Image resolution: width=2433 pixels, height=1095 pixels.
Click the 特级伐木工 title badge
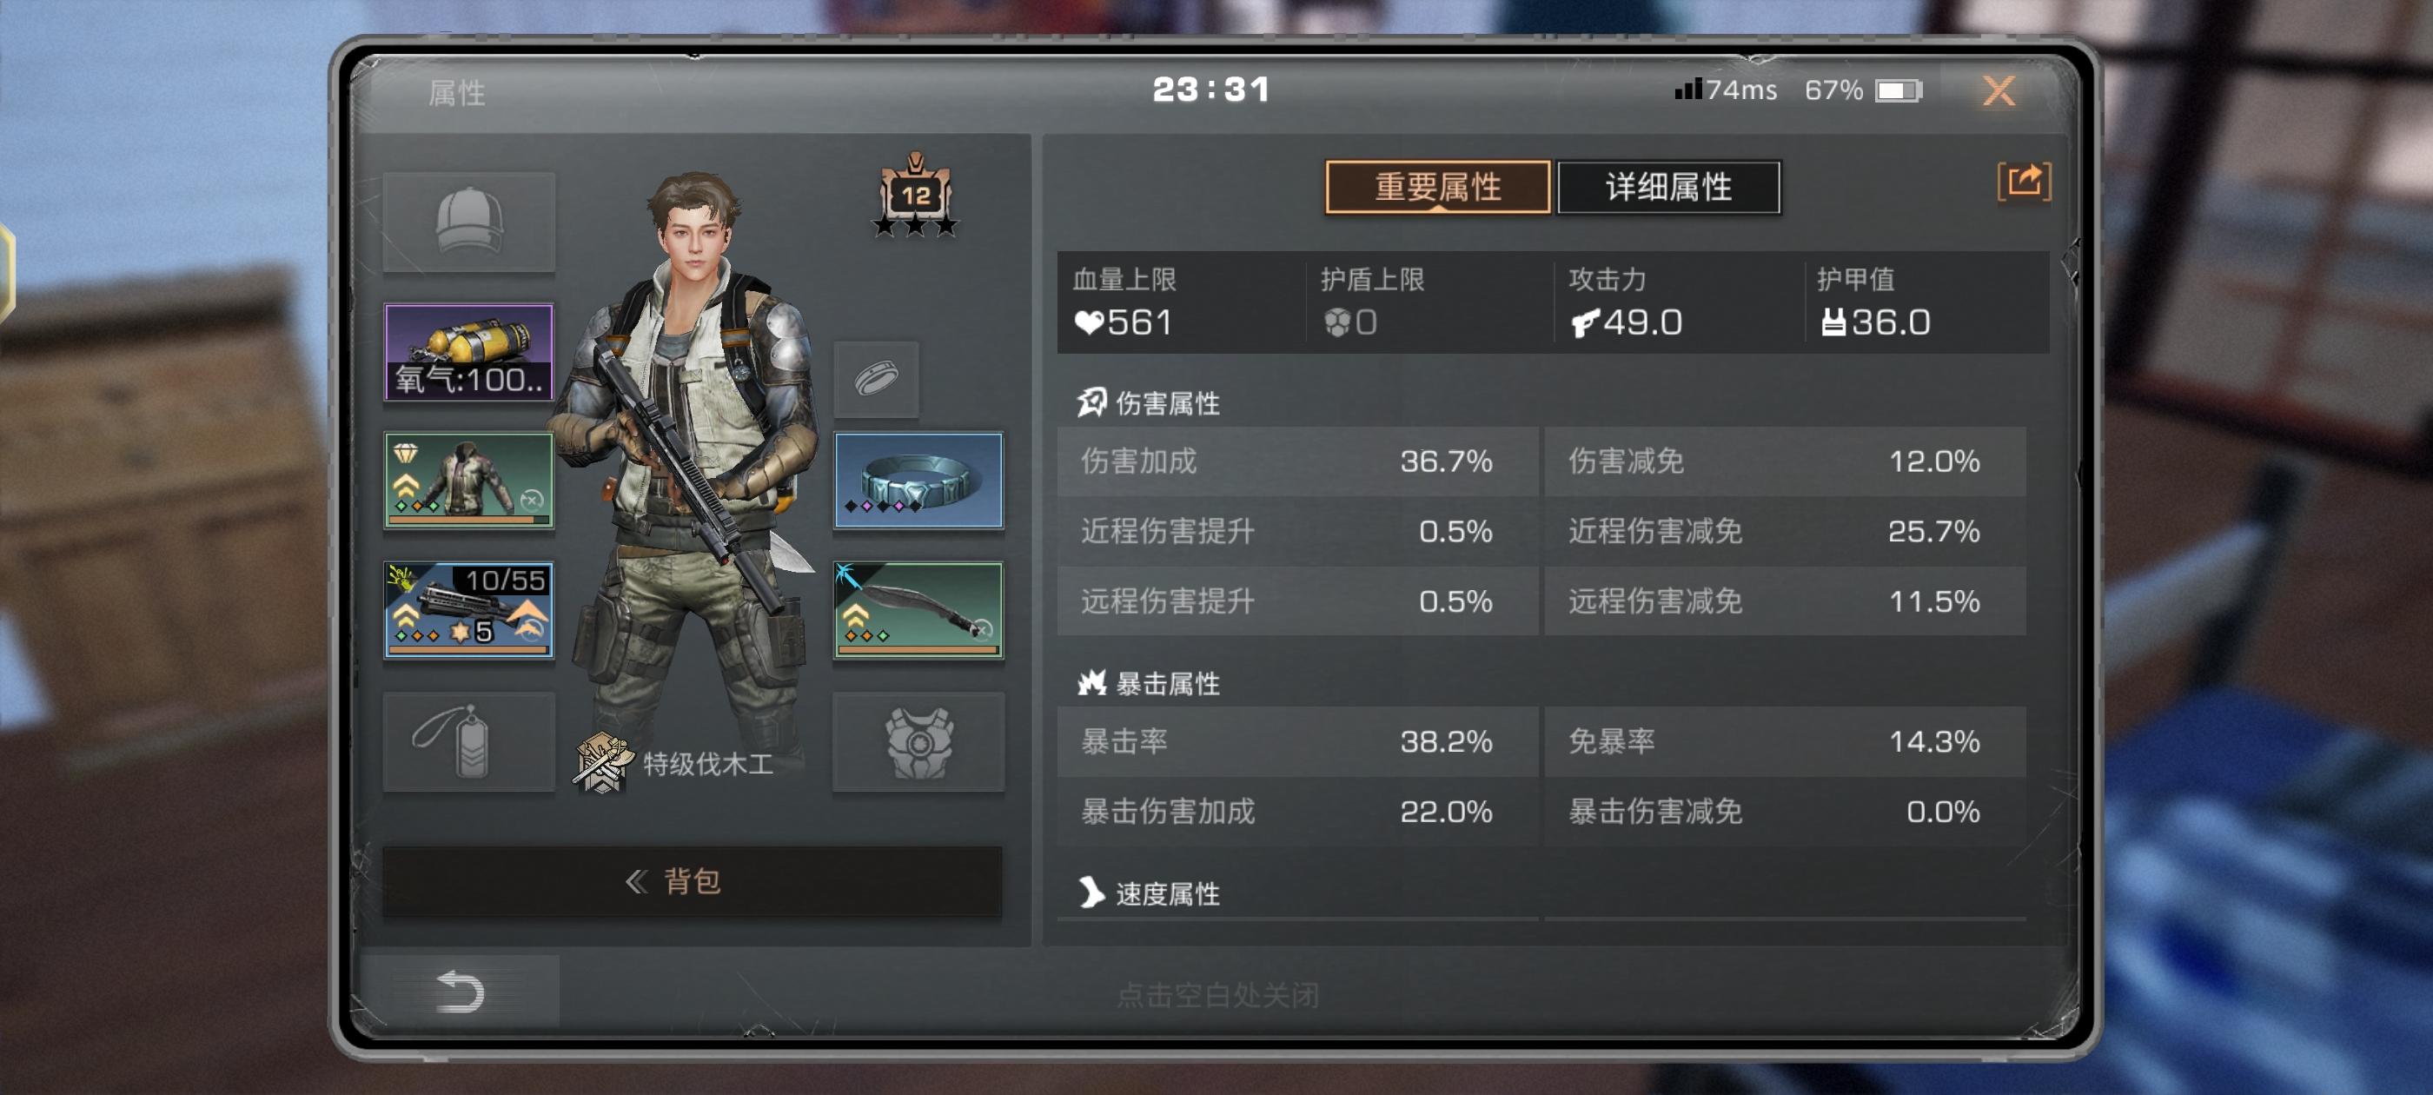point(674,763)
